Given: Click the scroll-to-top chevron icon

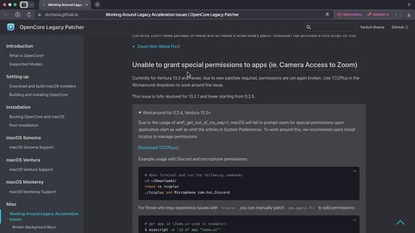Looking at the screenshot, I should [x=400, y=223].
